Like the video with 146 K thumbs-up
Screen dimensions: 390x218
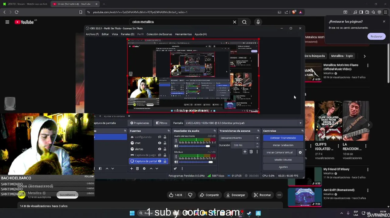click(x=176, y=195)
